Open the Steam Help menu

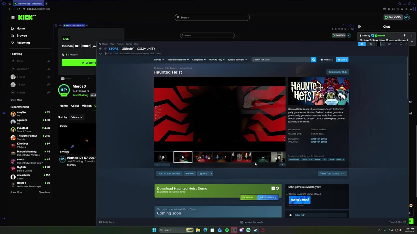137,44
